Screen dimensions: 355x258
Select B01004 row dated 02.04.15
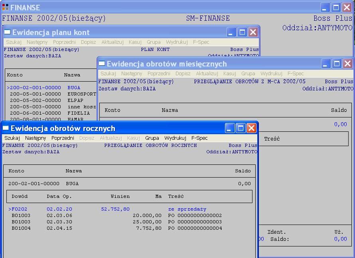click(x=129, y=228)
